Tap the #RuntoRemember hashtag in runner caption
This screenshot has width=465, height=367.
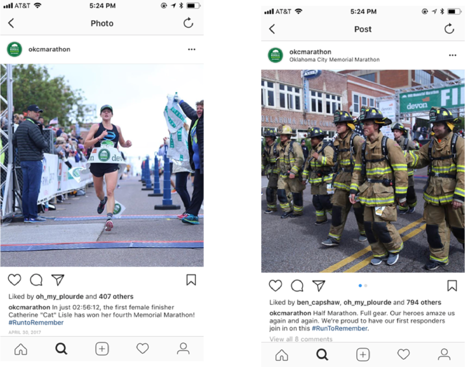tap(36, 322)
